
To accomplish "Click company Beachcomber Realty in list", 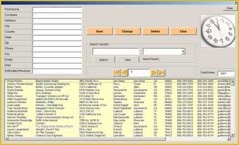I will pyautogui.click(x=47, y=81).
